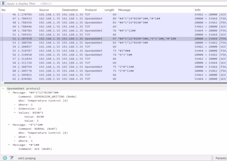Sort packets by the Time column
This screenshot has width=227, height=161.
point(21,10)
